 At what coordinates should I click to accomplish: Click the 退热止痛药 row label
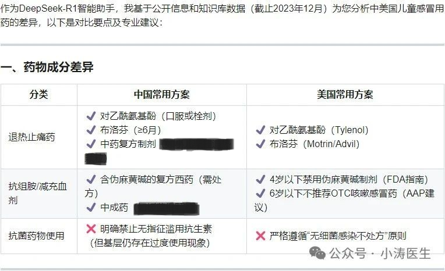pos(31,137)
